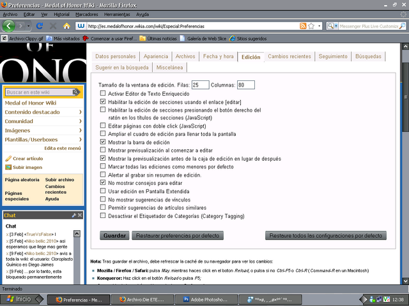This screenshot has width=409, height=306.
Task: Open Sitios sugeridos bookmark
Action: [248, 38]
